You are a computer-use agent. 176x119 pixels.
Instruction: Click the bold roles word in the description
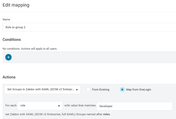tap(107, 114)
